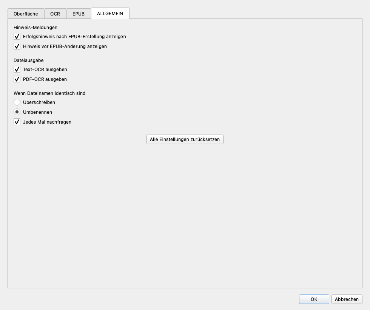Click the Dateiausgabe section heading
This screenshot has height=310, width=370.
[x=29, y=60]
